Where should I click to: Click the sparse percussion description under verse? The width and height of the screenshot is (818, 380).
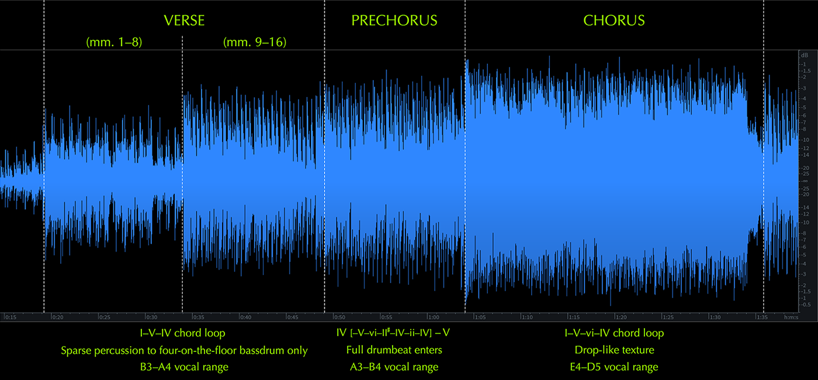(184, 350)
